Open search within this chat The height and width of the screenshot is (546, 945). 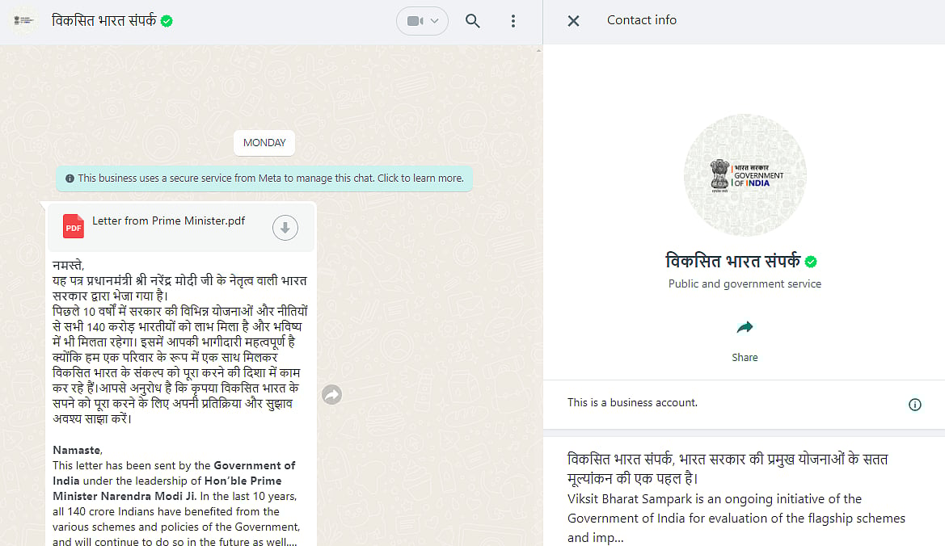473,21
